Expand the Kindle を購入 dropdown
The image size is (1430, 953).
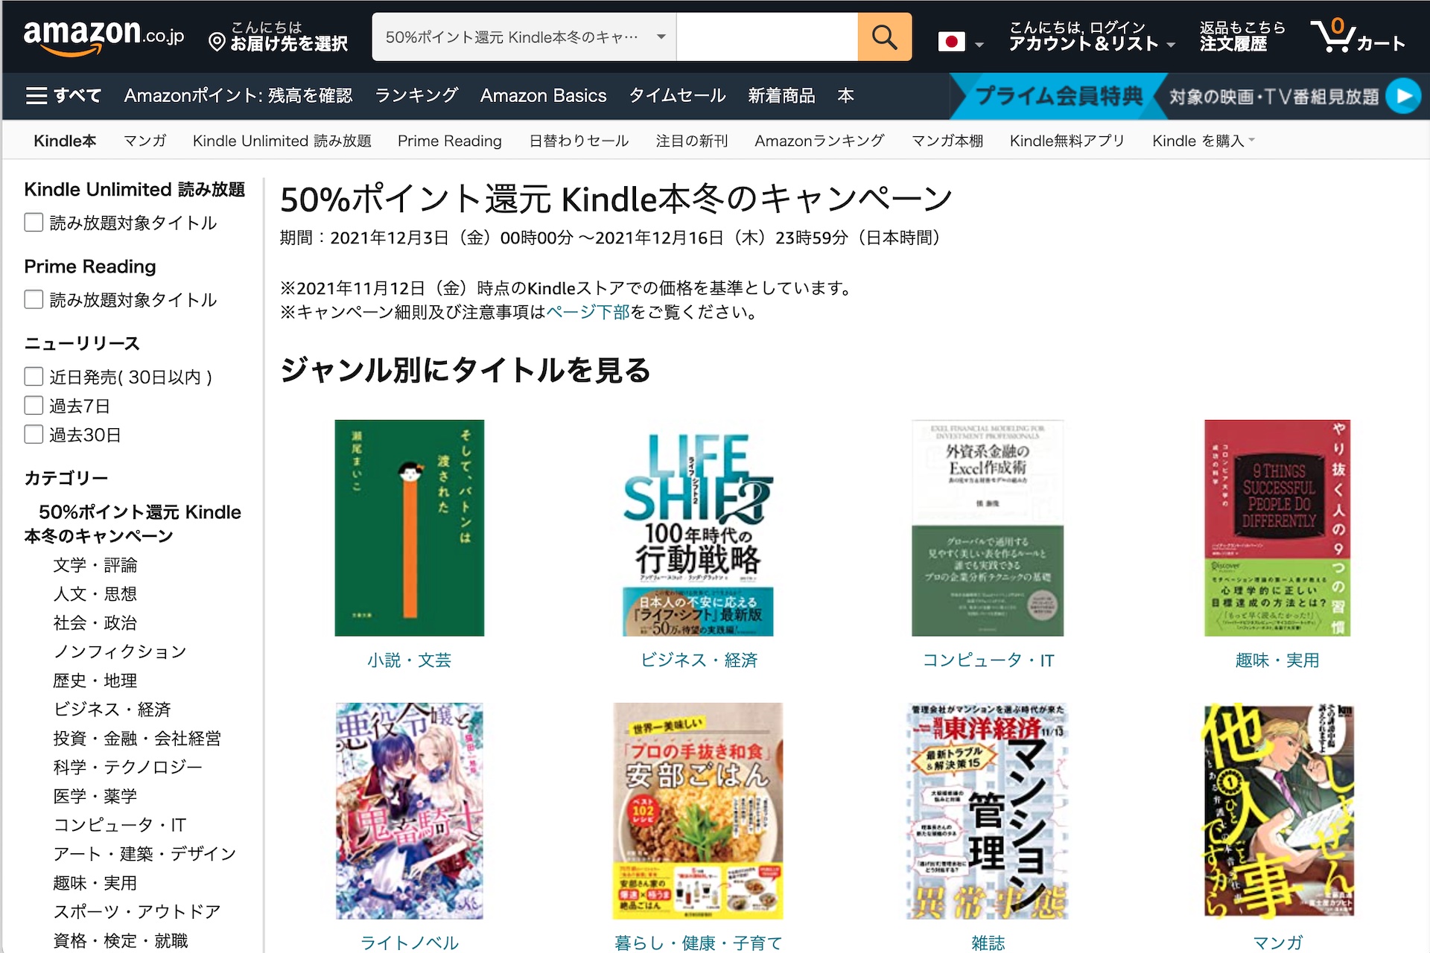coord(1203,141)
